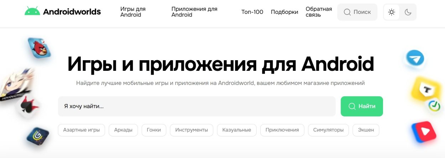This screenshot has width=445, height=158.
Task: Select the Гонки category chip
Action: pyautogui.click(x=154, y=130)
